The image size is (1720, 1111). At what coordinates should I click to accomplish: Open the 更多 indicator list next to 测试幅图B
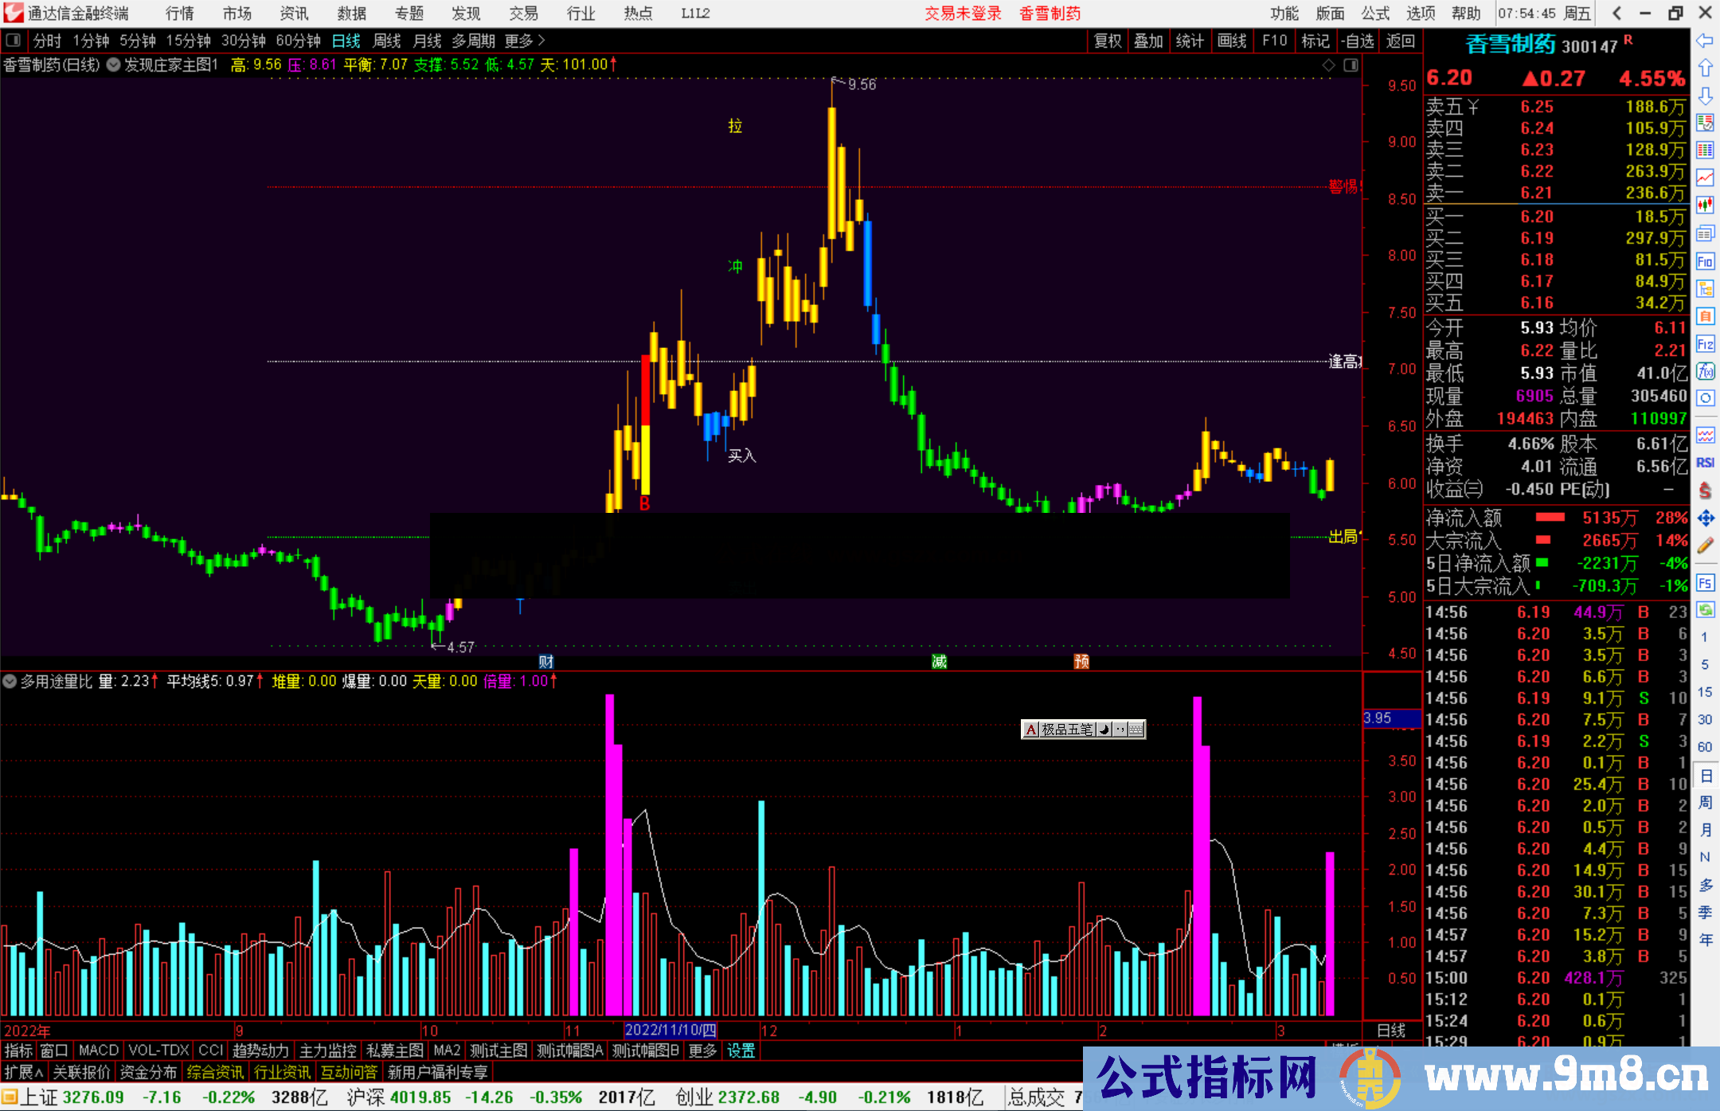click(x=702, y=1050)
